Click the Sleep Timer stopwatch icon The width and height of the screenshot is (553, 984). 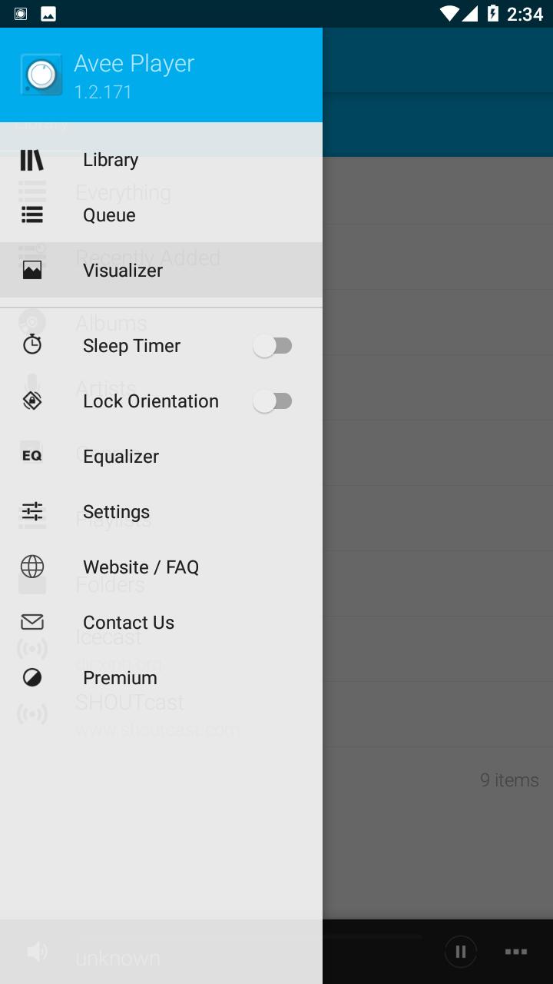[x=32, y=345]
